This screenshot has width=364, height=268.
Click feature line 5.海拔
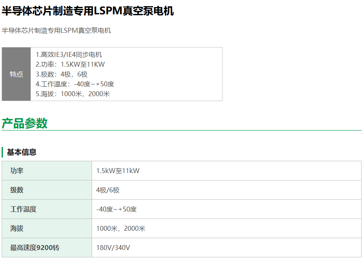pos(73,94)
